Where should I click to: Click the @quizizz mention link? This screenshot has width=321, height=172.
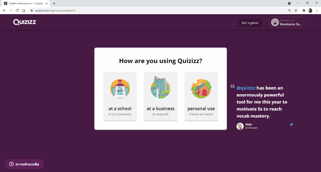click(x=246, y=88)
